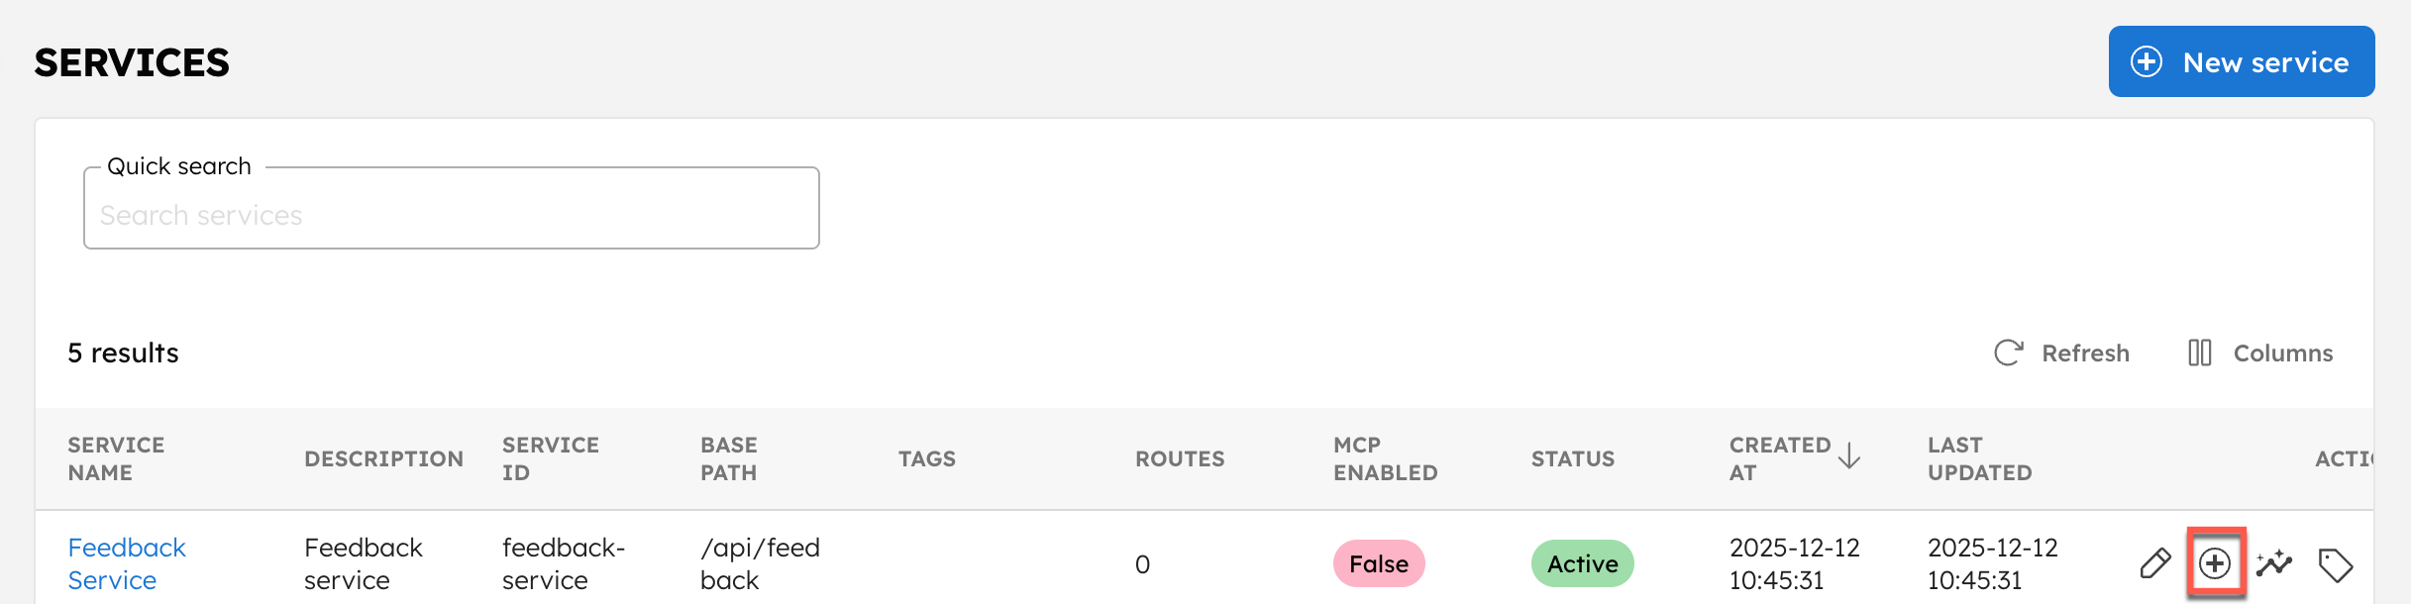Click the plus icon inside New service
The height and width of the screenshot is (604, 2411).
tap(2146, 61)
